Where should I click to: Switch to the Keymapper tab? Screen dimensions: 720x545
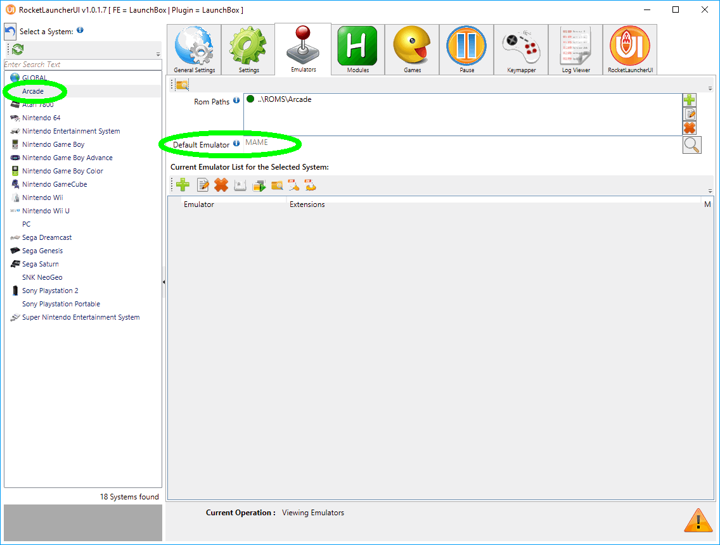pos(521,50)
